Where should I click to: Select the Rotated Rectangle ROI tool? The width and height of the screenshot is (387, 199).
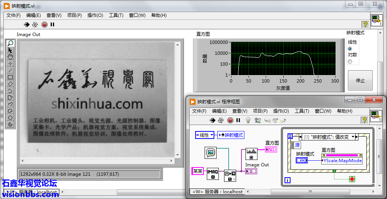(x=10, y=84)
